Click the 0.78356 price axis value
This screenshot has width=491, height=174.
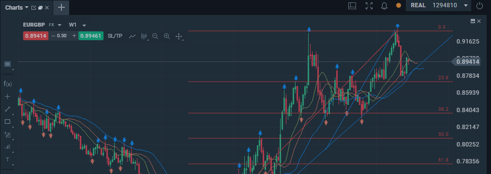pyautogui.click(x=468, y=161)
